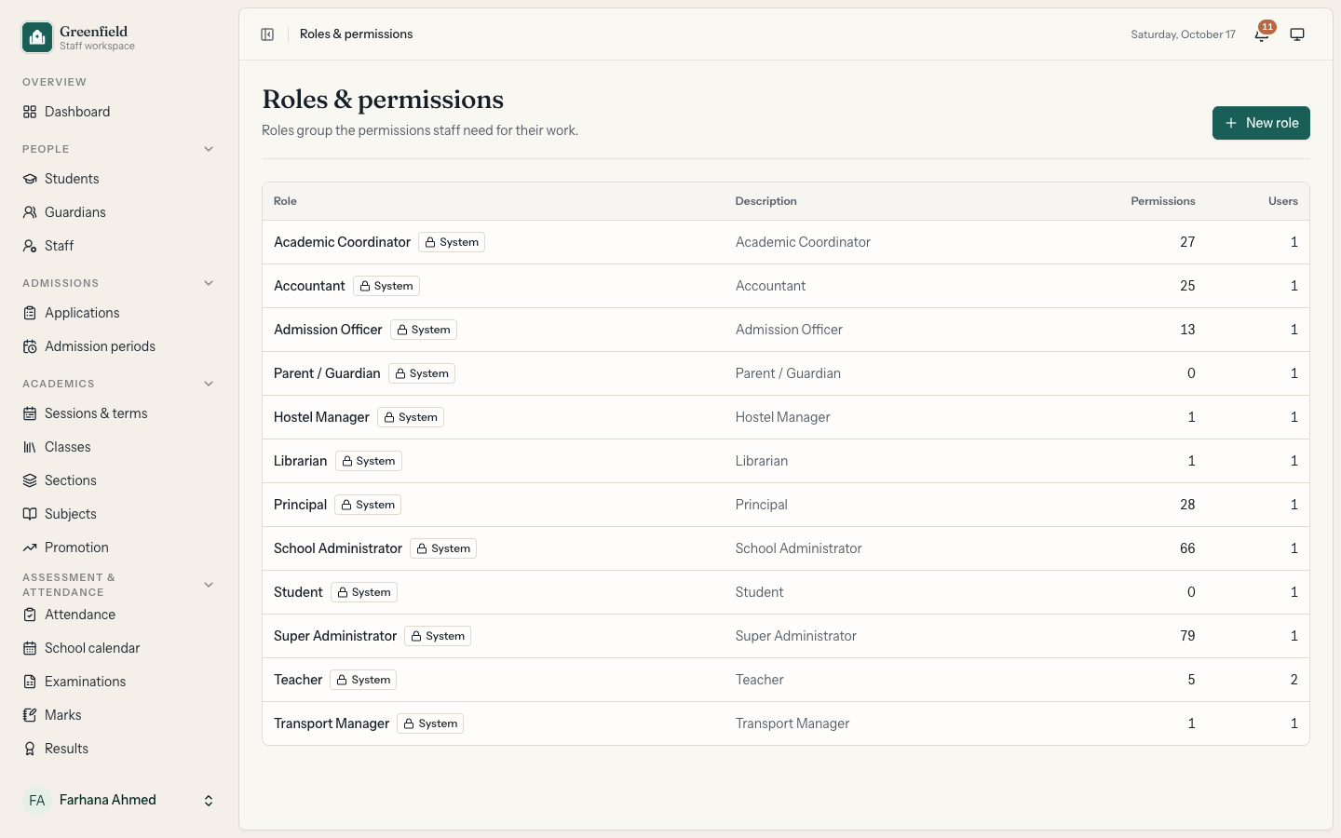Collapse the sidebar panel icon
1341x838 pixels.
pos(267,34)
